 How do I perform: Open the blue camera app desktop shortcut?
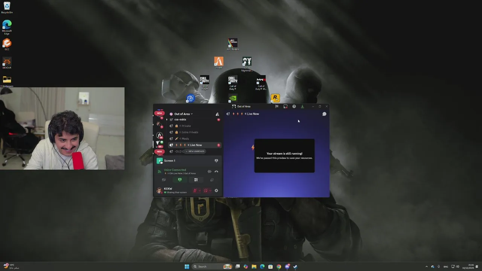pos(190,98)
